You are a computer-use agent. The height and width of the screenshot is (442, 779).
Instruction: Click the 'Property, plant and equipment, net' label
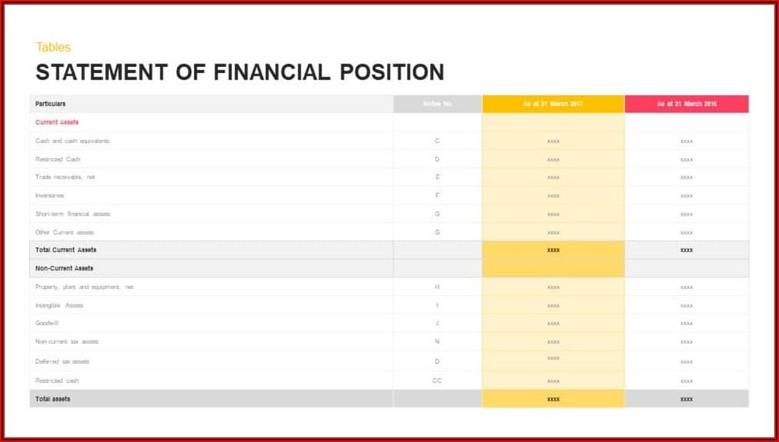[85, 287]
